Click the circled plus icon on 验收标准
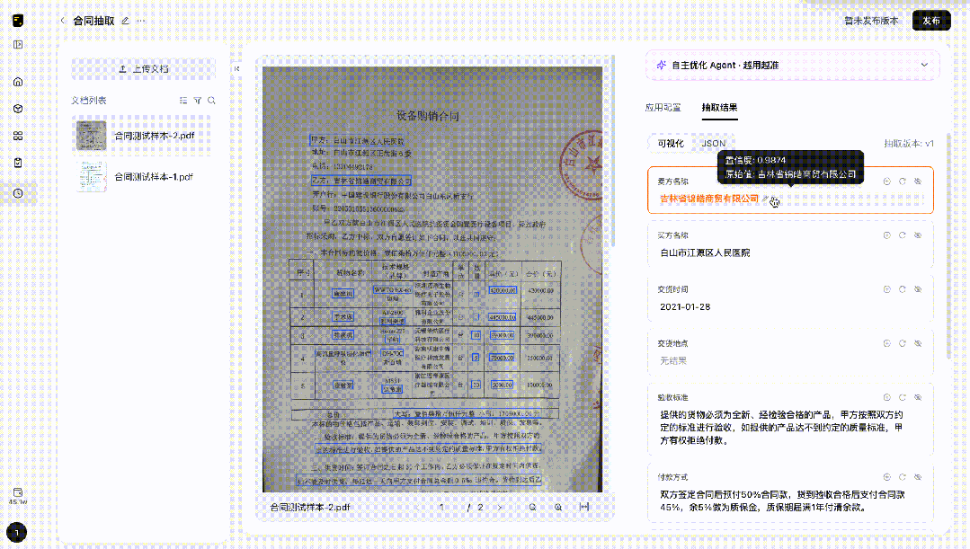 coord(886,397)
